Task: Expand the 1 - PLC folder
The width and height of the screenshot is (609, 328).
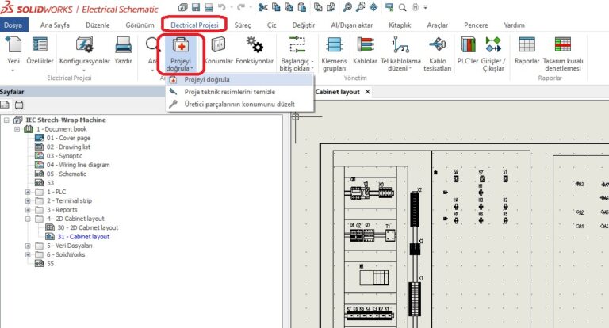Action: click(29, 192)
